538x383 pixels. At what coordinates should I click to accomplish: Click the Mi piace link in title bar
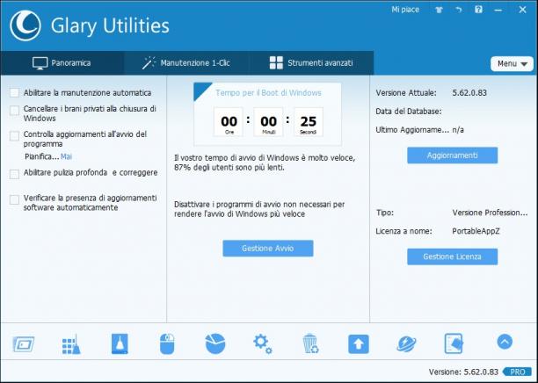(x=405, y=10)
